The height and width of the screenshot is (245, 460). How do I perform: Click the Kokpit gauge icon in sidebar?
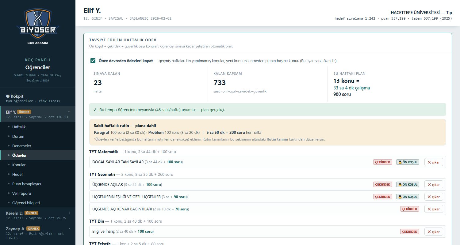tap(8, 96)
